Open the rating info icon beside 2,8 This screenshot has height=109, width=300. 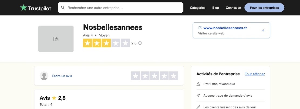(140, 43)
